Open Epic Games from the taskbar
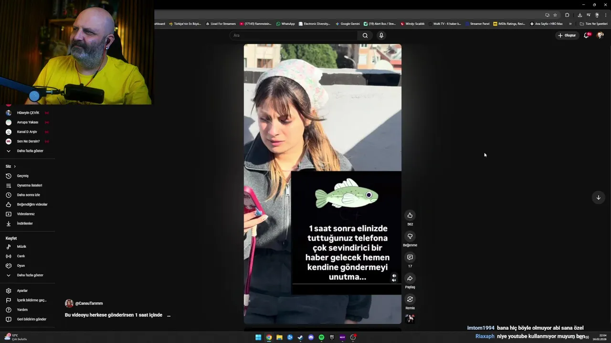Image resolution: width=611 pixels, height=343 pixels. pyautogui.click(x=332, y=337)
